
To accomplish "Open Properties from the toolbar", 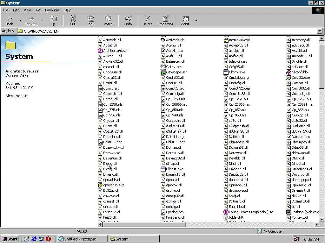I will 165,21.
